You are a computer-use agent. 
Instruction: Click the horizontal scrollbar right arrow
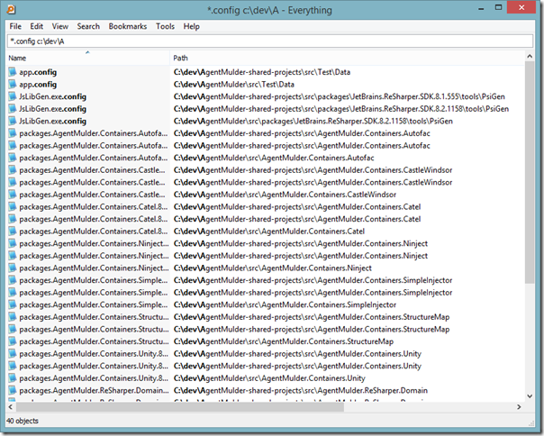pos(519,407)
